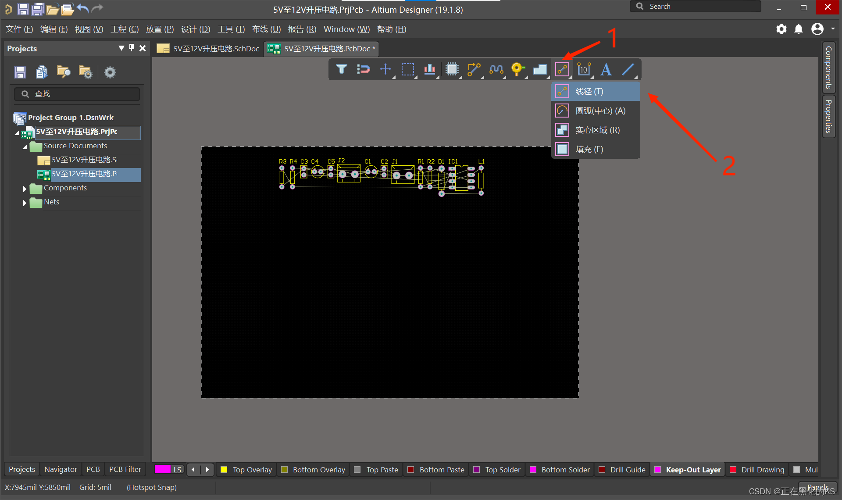Click the interactive routing tool icon
Image resolution: width=842 pixels, height=500 pixels.
coord(474,69)
